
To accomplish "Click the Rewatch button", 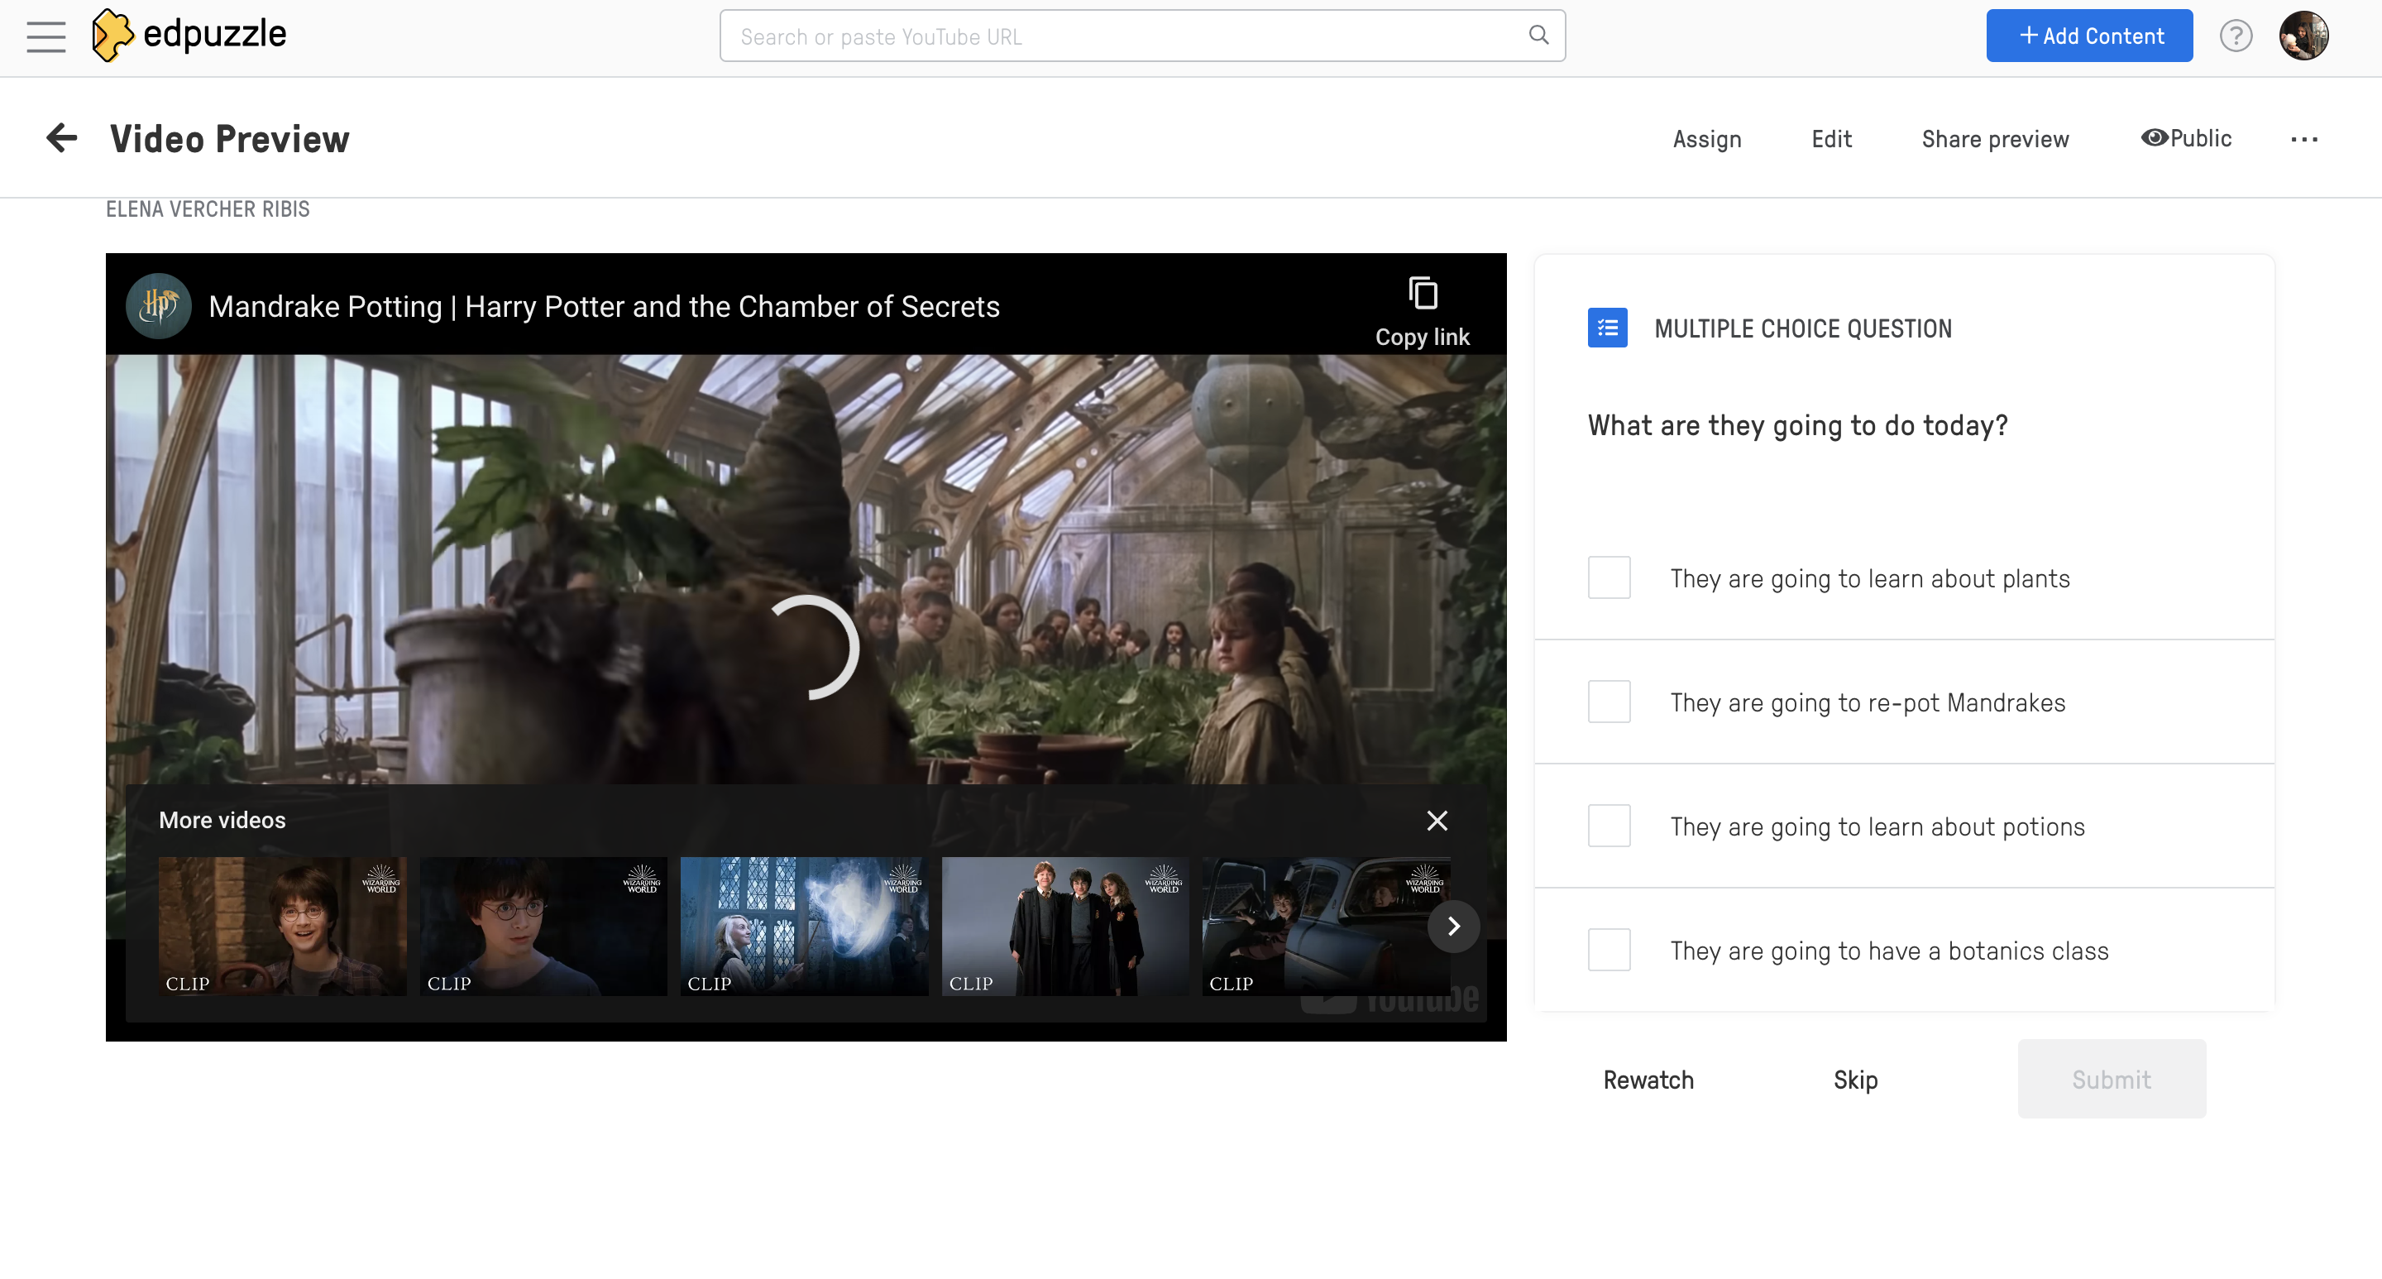I will pyautogui.click(x=1648, y=1080).
